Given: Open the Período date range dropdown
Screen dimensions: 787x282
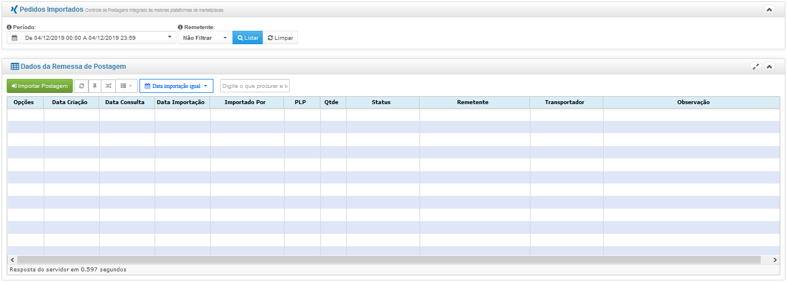Looking at the screenshot, I should coord(91,38).
